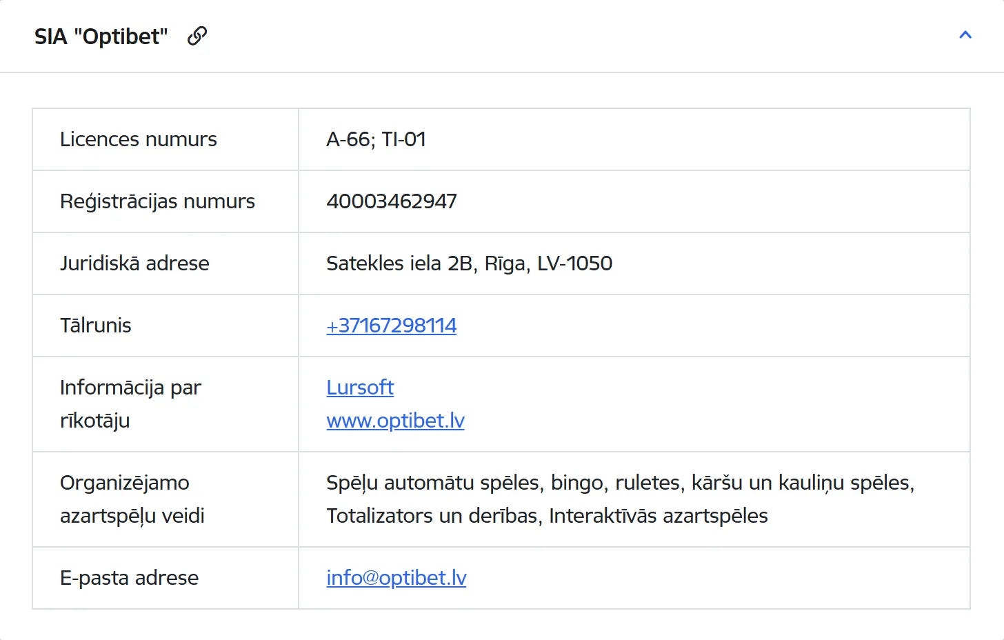Click the address Satekles iela 2B text
This screenshot has height=640, width=1004.
coord(401,263)
